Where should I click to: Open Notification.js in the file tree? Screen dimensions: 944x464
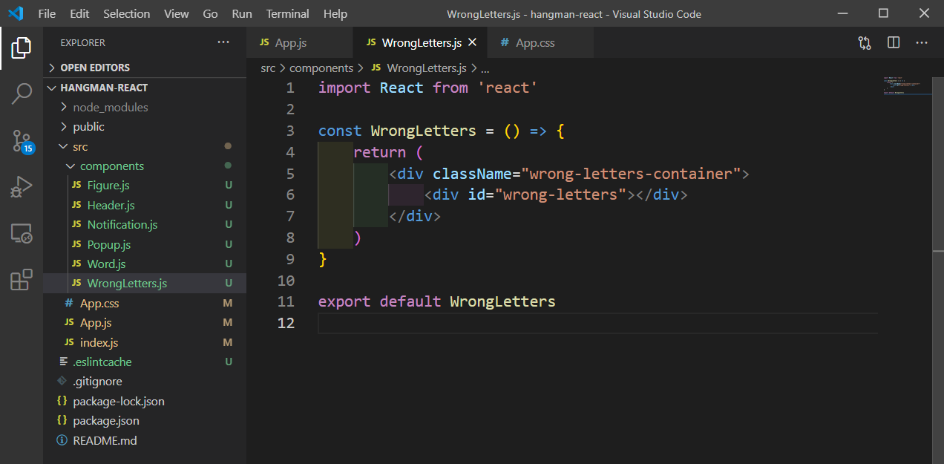122,225
